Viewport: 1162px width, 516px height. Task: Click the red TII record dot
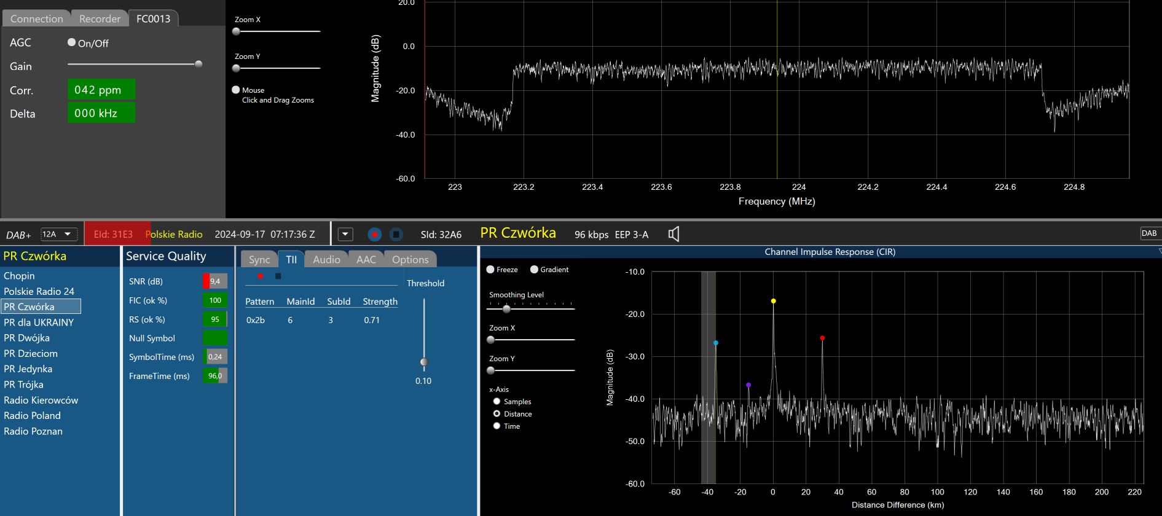pos(261,276)
